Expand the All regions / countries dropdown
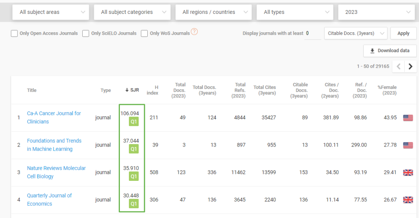This screenshot has height=218, width=419. [x=214, y=12]
